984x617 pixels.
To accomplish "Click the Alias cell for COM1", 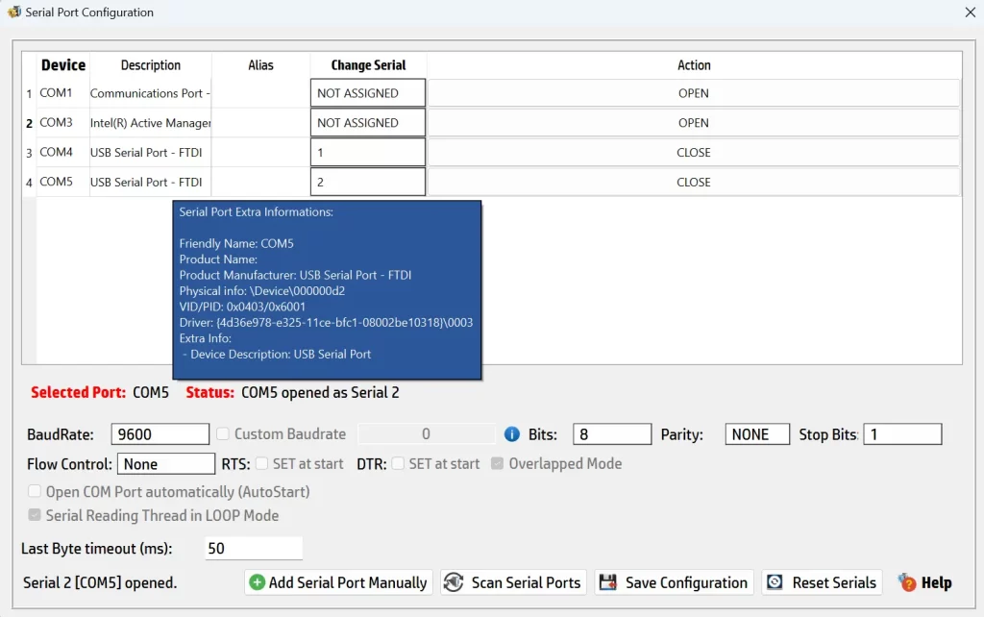I will 260,93.
